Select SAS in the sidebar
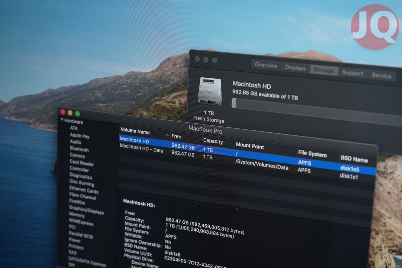The height and width of the screenshot is (268, 402). click(72, 253)
